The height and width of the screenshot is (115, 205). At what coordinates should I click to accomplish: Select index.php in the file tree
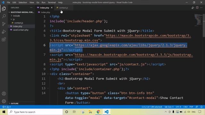18,26
